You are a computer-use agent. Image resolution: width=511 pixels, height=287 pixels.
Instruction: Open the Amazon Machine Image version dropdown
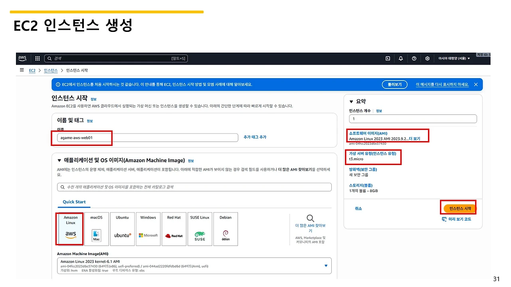pyautogui.click(x=325, y=265)
